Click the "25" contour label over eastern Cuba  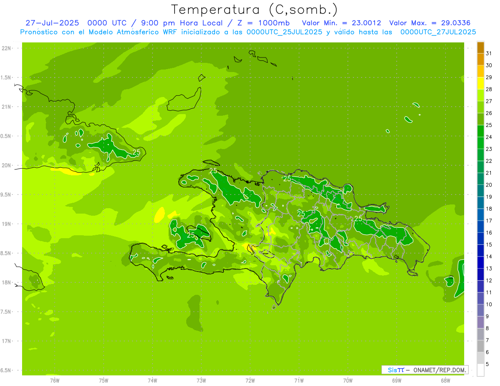point(136,152)
